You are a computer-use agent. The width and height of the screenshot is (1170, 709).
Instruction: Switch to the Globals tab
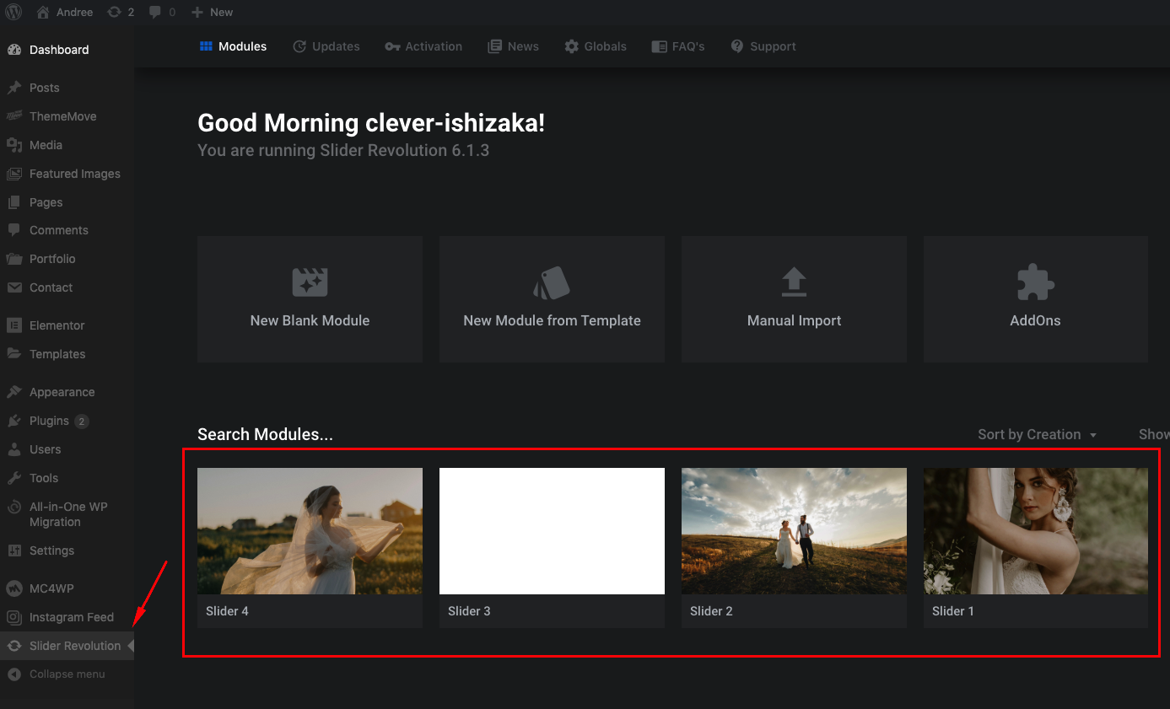click(x=596, y=46)
